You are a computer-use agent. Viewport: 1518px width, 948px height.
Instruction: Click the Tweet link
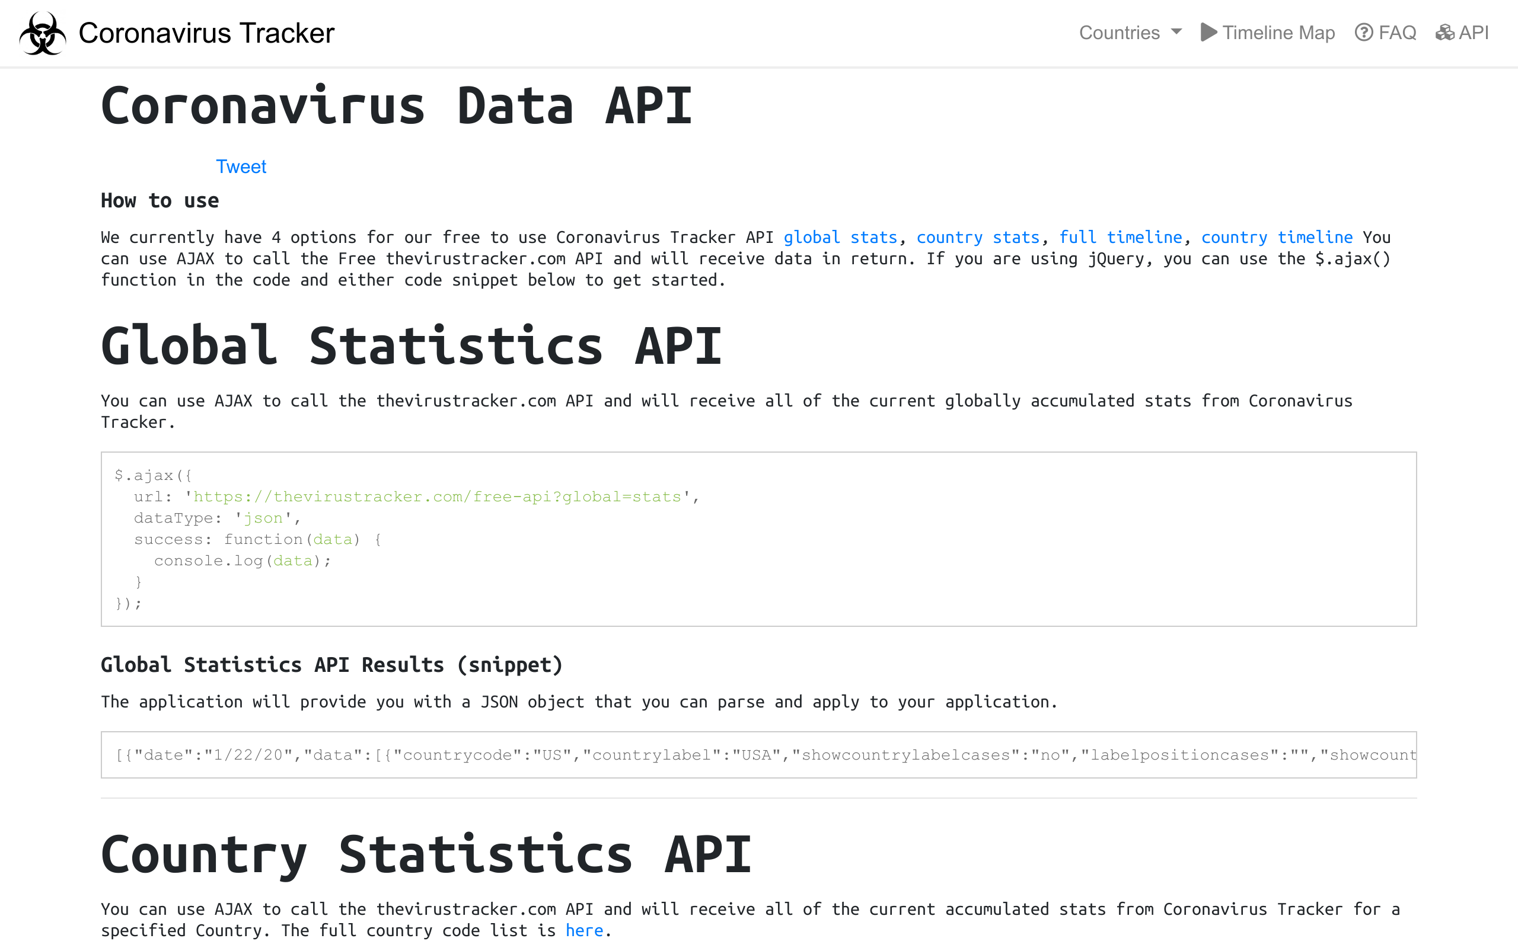(241, 166)
